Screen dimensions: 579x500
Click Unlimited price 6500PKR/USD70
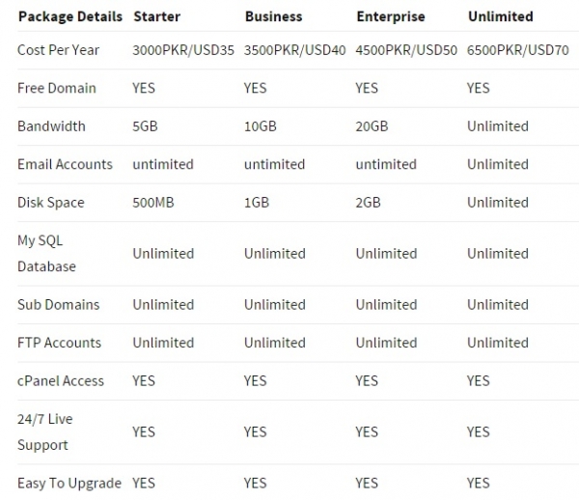pyautogui.click(x=517, y=50)
